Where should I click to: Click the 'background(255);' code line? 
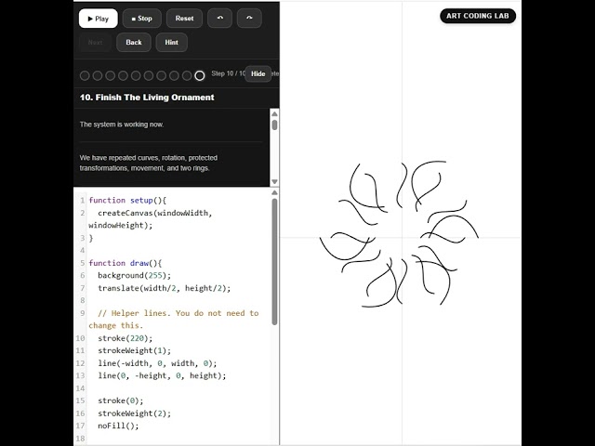click(x=134, y=275)
